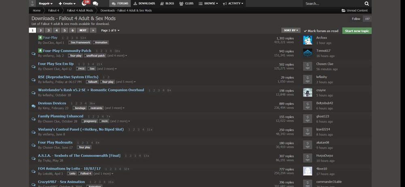Click Mark forum as read
The image size is (405, 187).
[x=321, y=31]
